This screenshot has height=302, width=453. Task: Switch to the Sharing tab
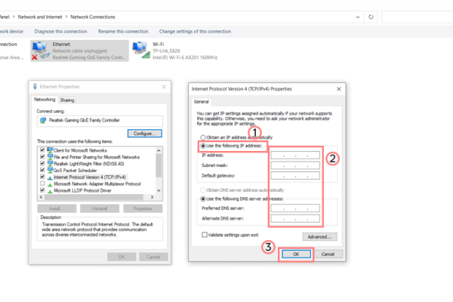coord(67,100)
